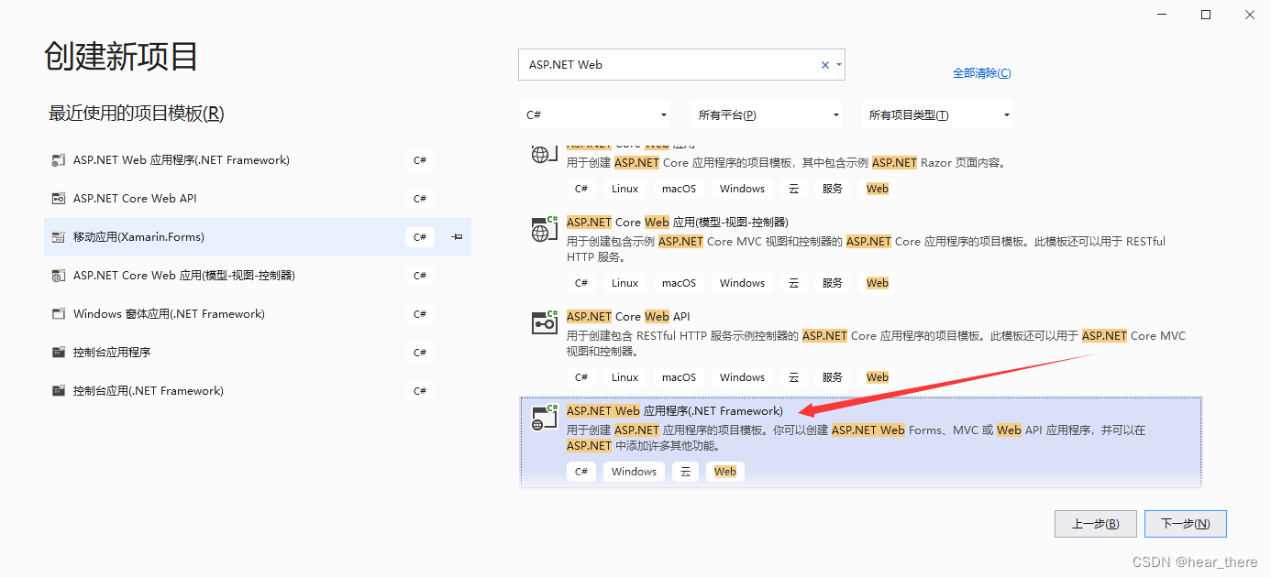
Task: Select the recent ASP.NET Web 应用程序(.NET Framework) template
Action: point(258,160)
